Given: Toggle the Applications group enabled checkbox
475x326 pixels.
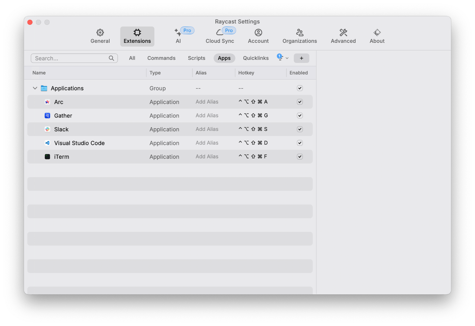Looking at the screenshot, I should tap(300, 88).
